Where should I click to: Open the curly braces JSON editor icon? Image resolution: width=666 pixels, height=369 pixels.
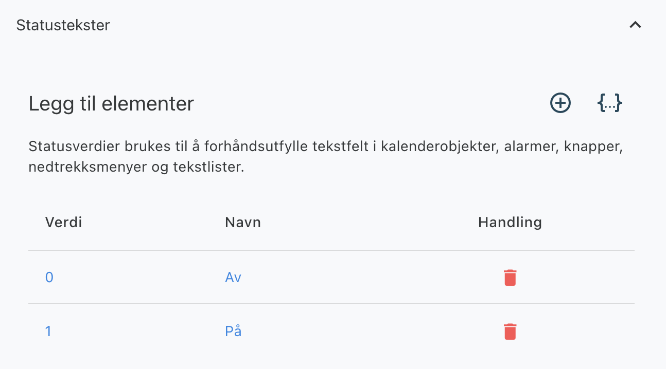pyautogui.click(x=610, y=103)
